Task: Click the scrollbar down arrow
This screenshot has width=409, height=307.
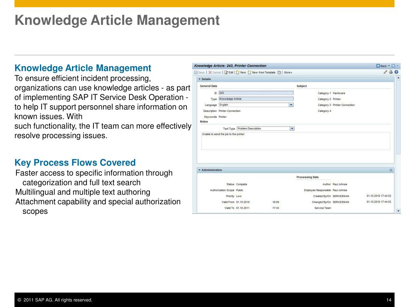Action: coord(398,211)
